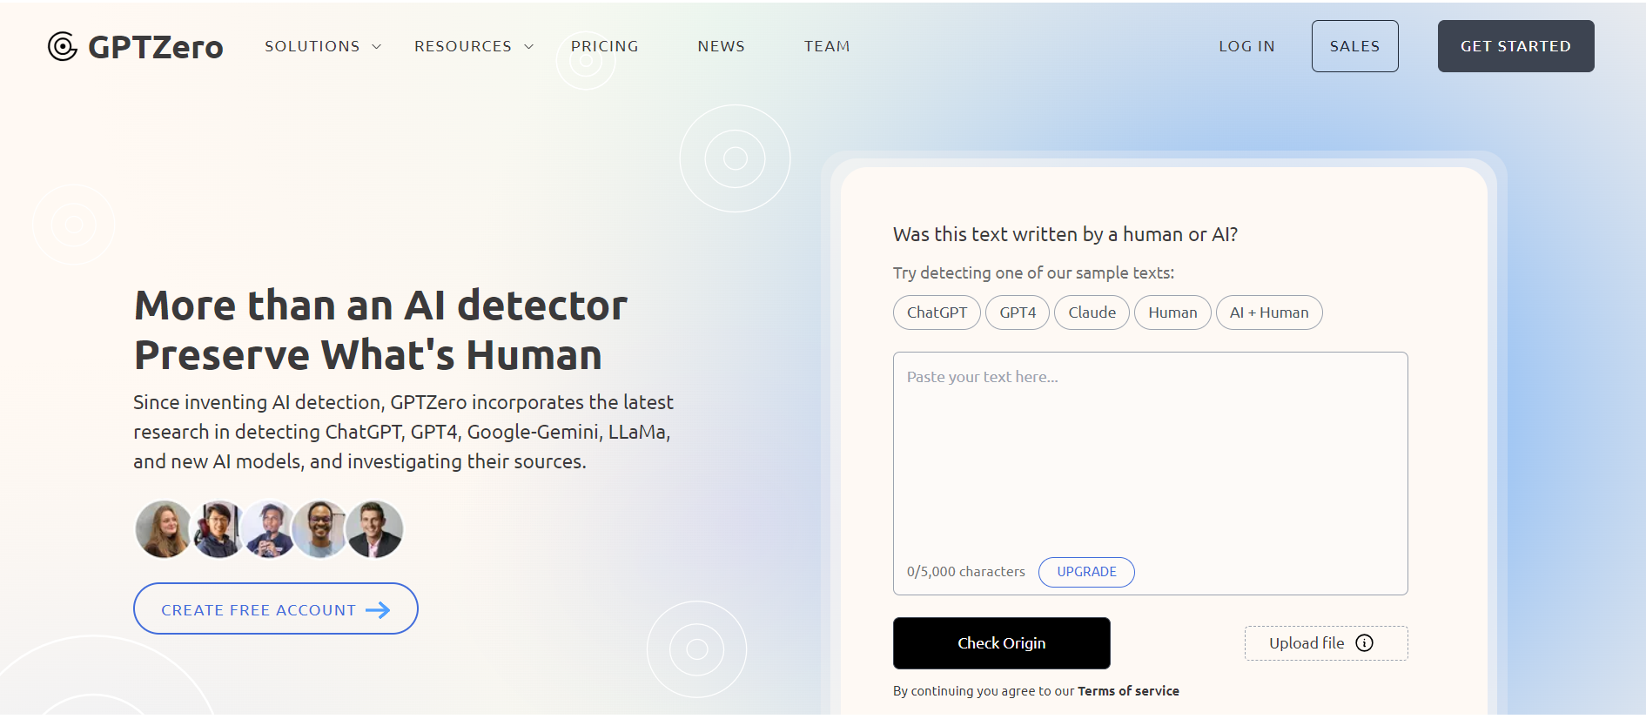The width and height of the screenshot is (1646, 719).
Task: Click the Upgrade button
Action: pyautogui.click(x=1086, y=572)
